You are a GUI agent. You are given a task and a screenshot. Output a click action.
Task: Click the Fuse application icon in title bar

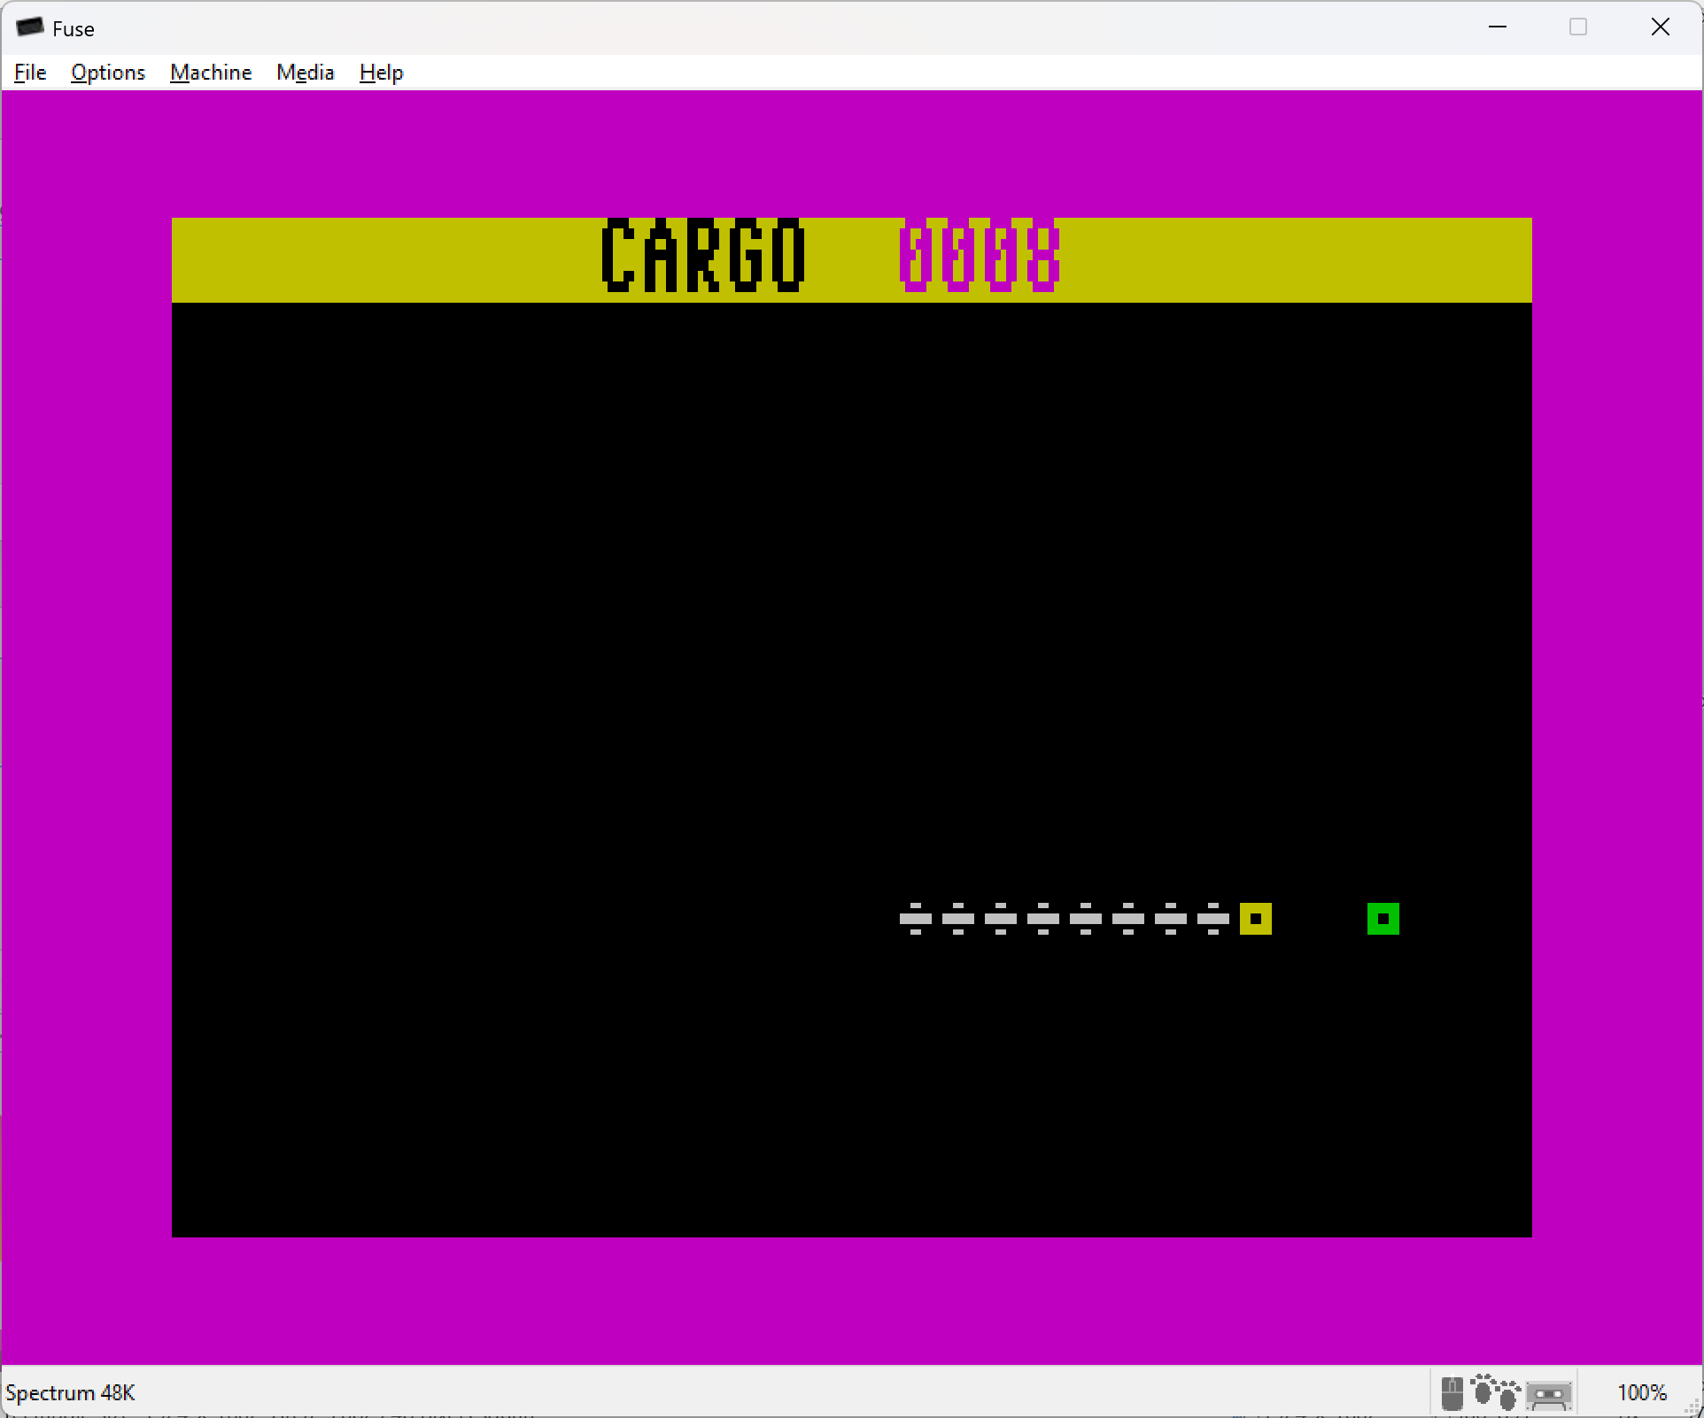point(30,27)
